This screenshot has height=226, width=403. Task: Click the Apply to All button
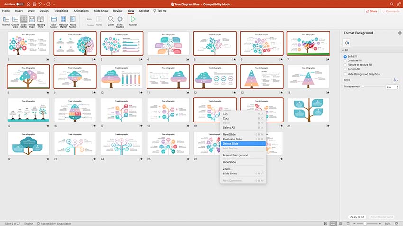click(x=357, y=217)
